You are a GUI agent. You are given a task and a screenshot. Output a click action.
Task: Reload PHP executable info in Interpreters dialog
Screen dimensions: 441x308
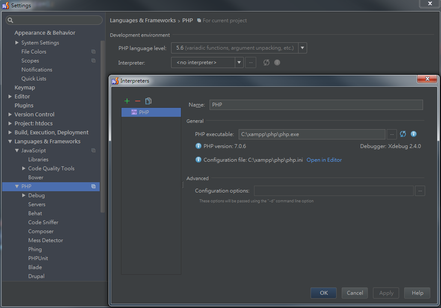(x=403, y=134)
